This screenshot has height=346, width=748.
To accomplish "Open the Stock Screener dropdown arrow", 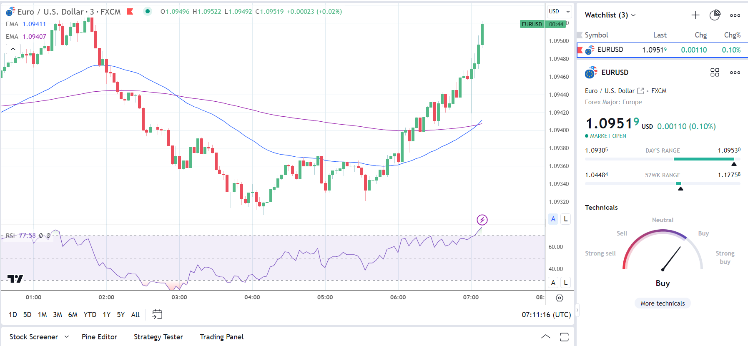I will 67,337.
